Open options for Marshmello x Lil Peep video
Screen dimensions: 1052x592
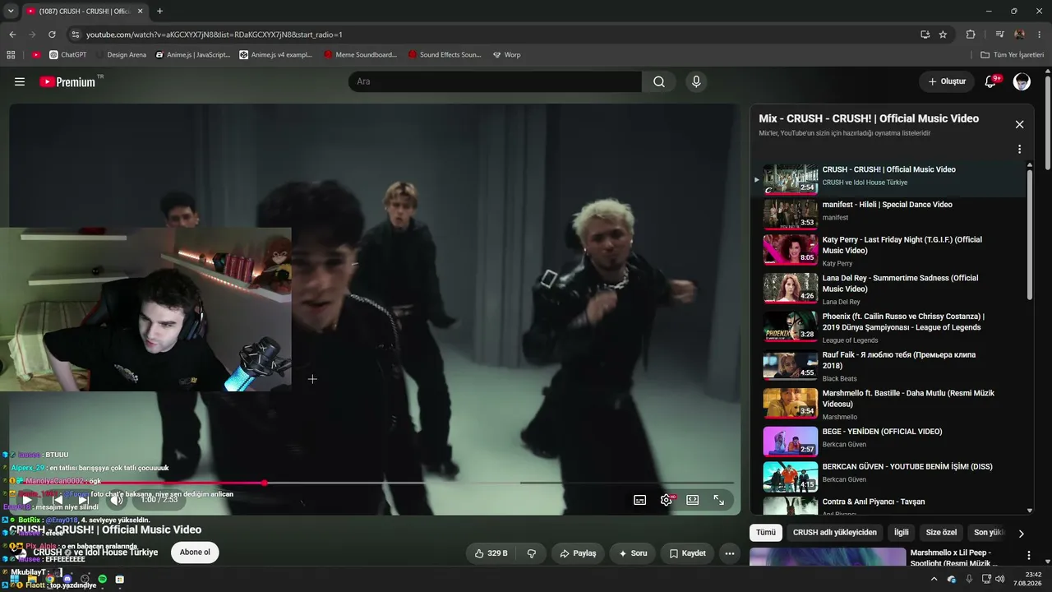click(x=1028, y=556)
